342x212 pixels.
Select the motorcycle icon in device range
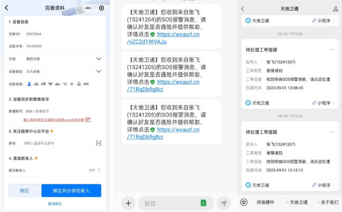click(x=86, y=84)
